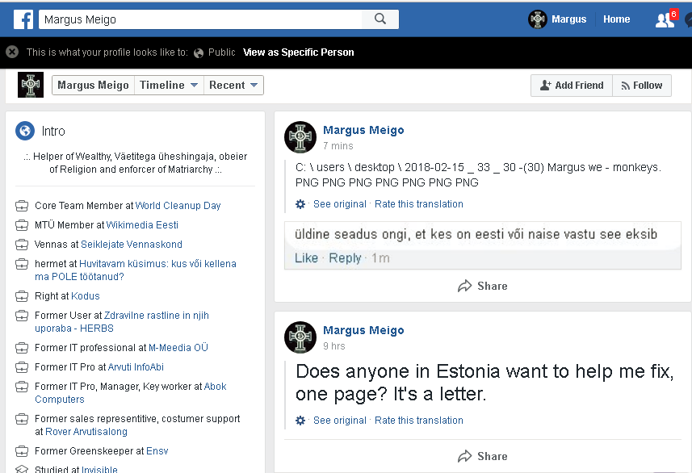The width and height of the screenshot is (692, 473).
Task: Share the 7 mins post
Action: (483, 286)
